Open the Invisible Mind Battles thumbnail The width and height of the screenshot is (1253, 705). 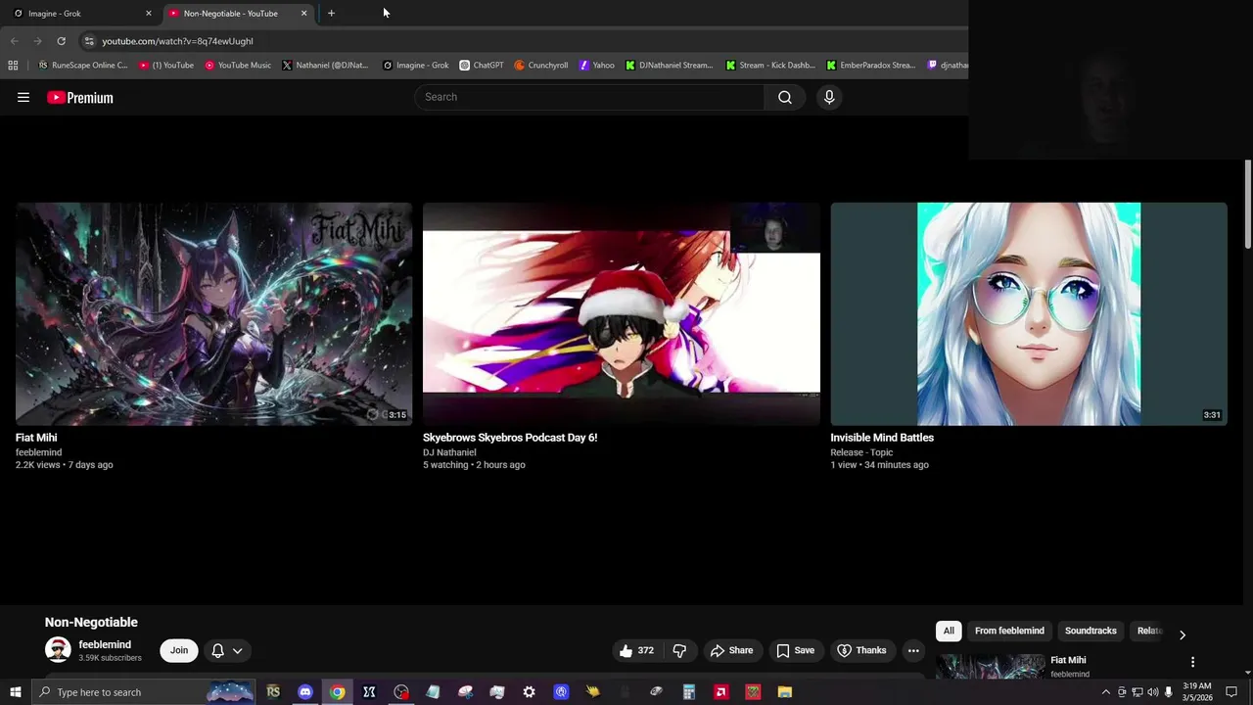click(1029, 313)
